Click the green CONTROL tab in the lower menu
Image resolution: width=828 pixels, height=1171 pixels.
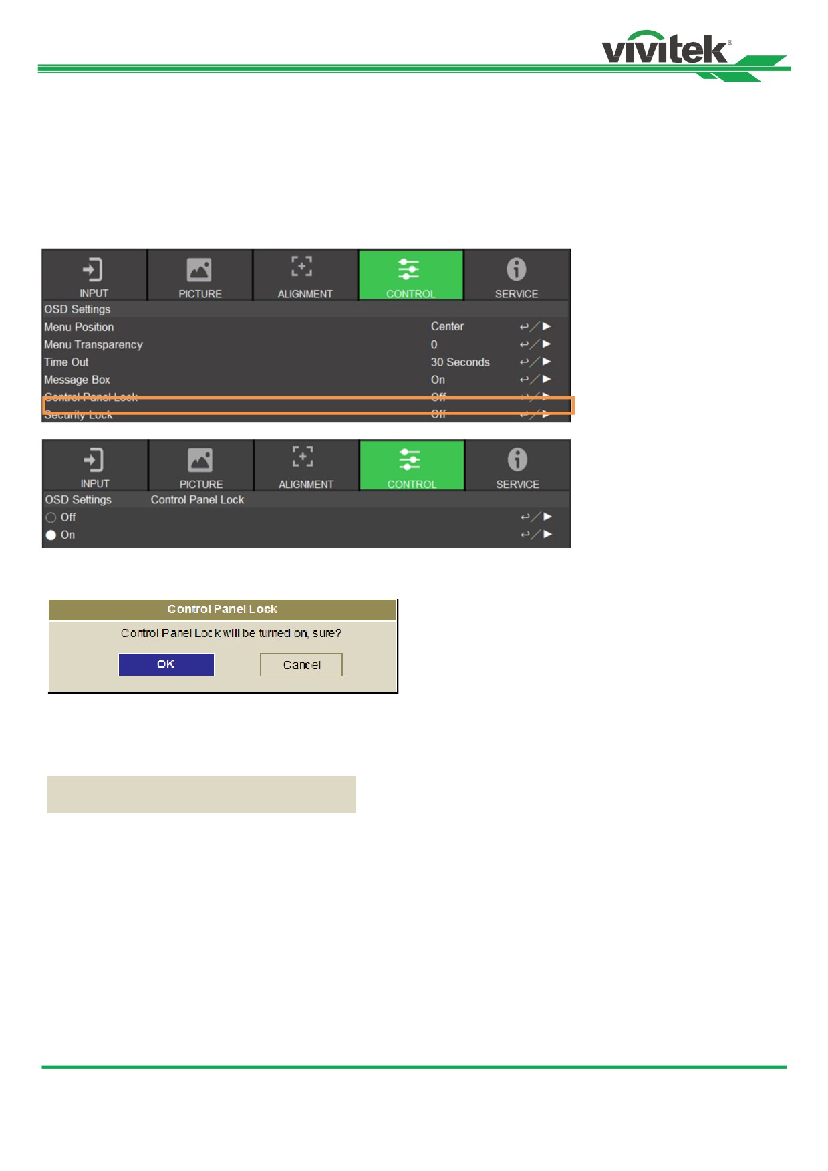click(x=412, y=466)
